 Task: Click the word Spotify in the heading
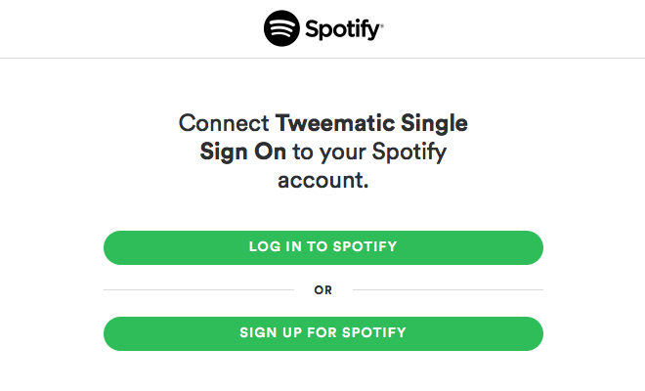click(408, 153)
